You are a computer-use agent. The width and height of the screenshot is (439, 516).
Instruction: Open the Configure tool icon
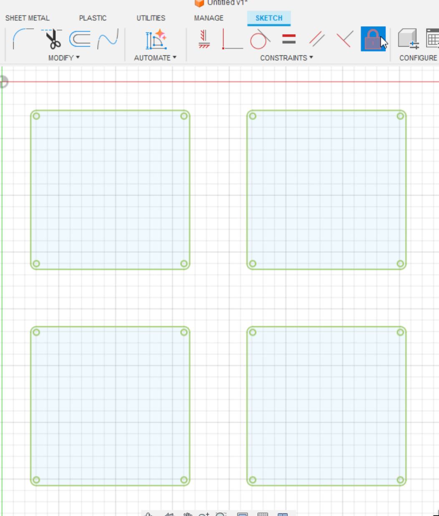[408, 39]
